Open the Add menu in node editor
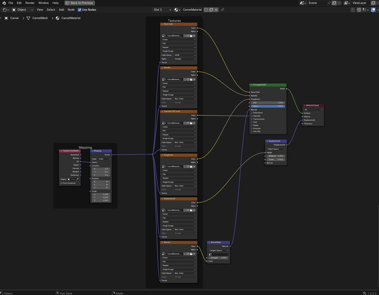The height and width of the screenshot is (295, 379). (61, 10)
